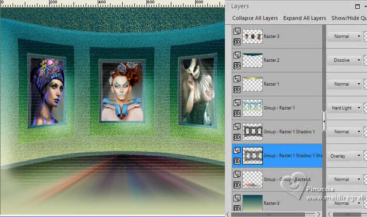The height and width of the screenshot is (217, 367).
Task: Click the red-haired woman portrait on canvas
Action: (x=122, y=91)
